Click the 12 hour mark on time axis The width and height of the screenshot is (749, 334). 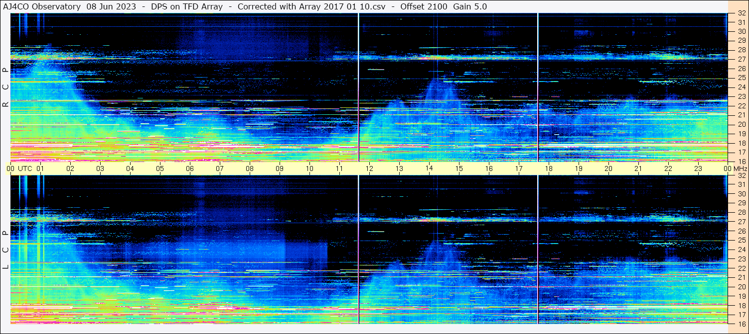(369, 168)
